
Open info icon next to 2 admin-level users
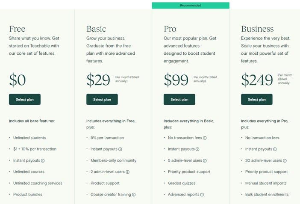pyautogui.click(x=128, y=172)
